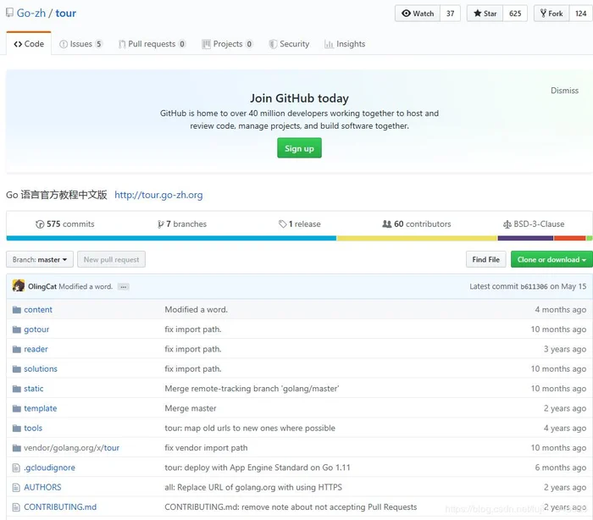Click the green Sign up button
This screenshot has height=520, width=593.
coord(299,148)
